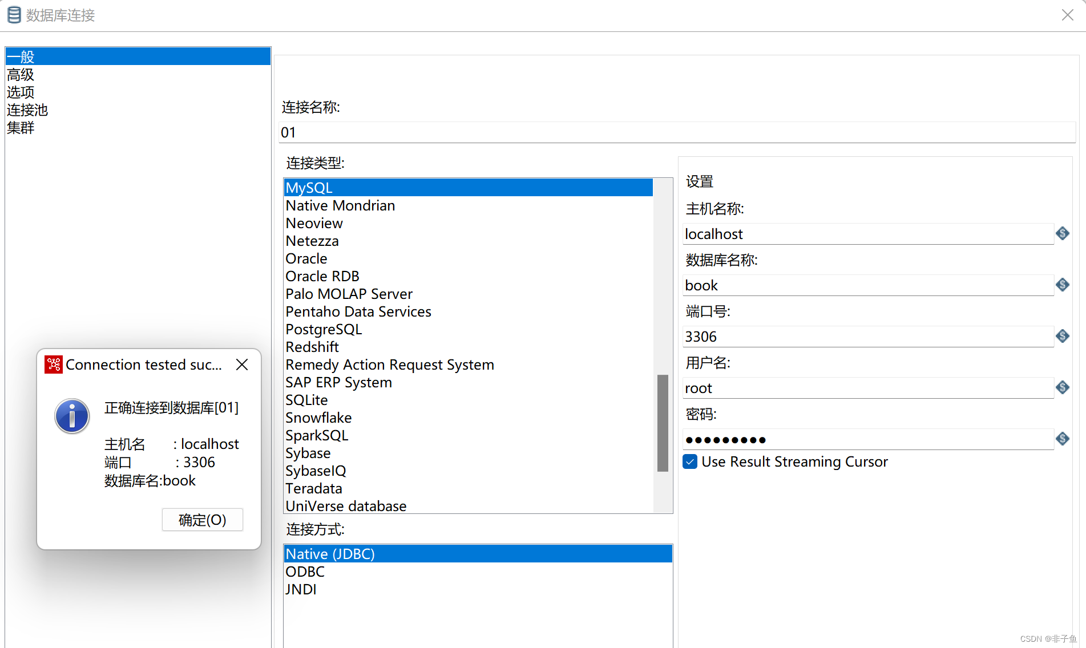Select ODBC connection method
This screenshot has width=1086, height=648.
pos(305,571)
